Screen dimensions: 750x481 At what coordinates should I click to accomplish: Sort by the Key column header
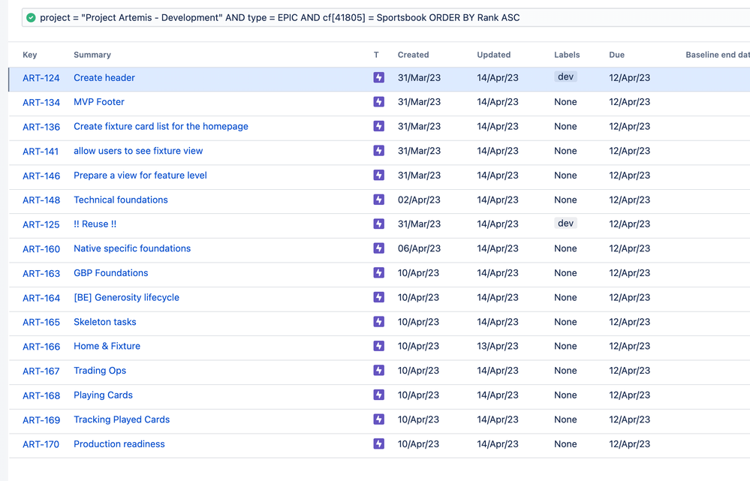30,55
